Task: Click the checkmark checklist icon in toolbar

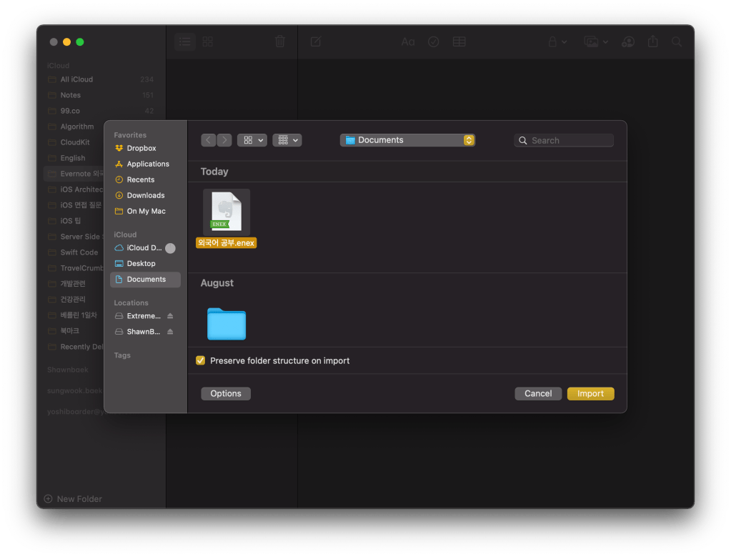Action: 433,41
